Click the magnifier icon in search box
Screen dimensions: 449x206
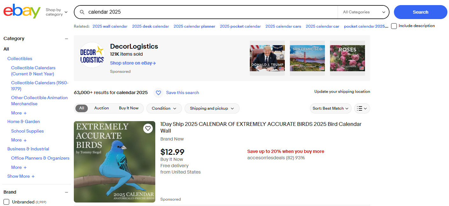tap(82, 12)
